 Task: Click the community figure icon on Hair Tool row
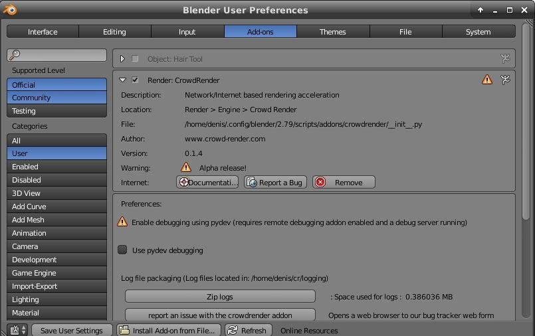505,58
